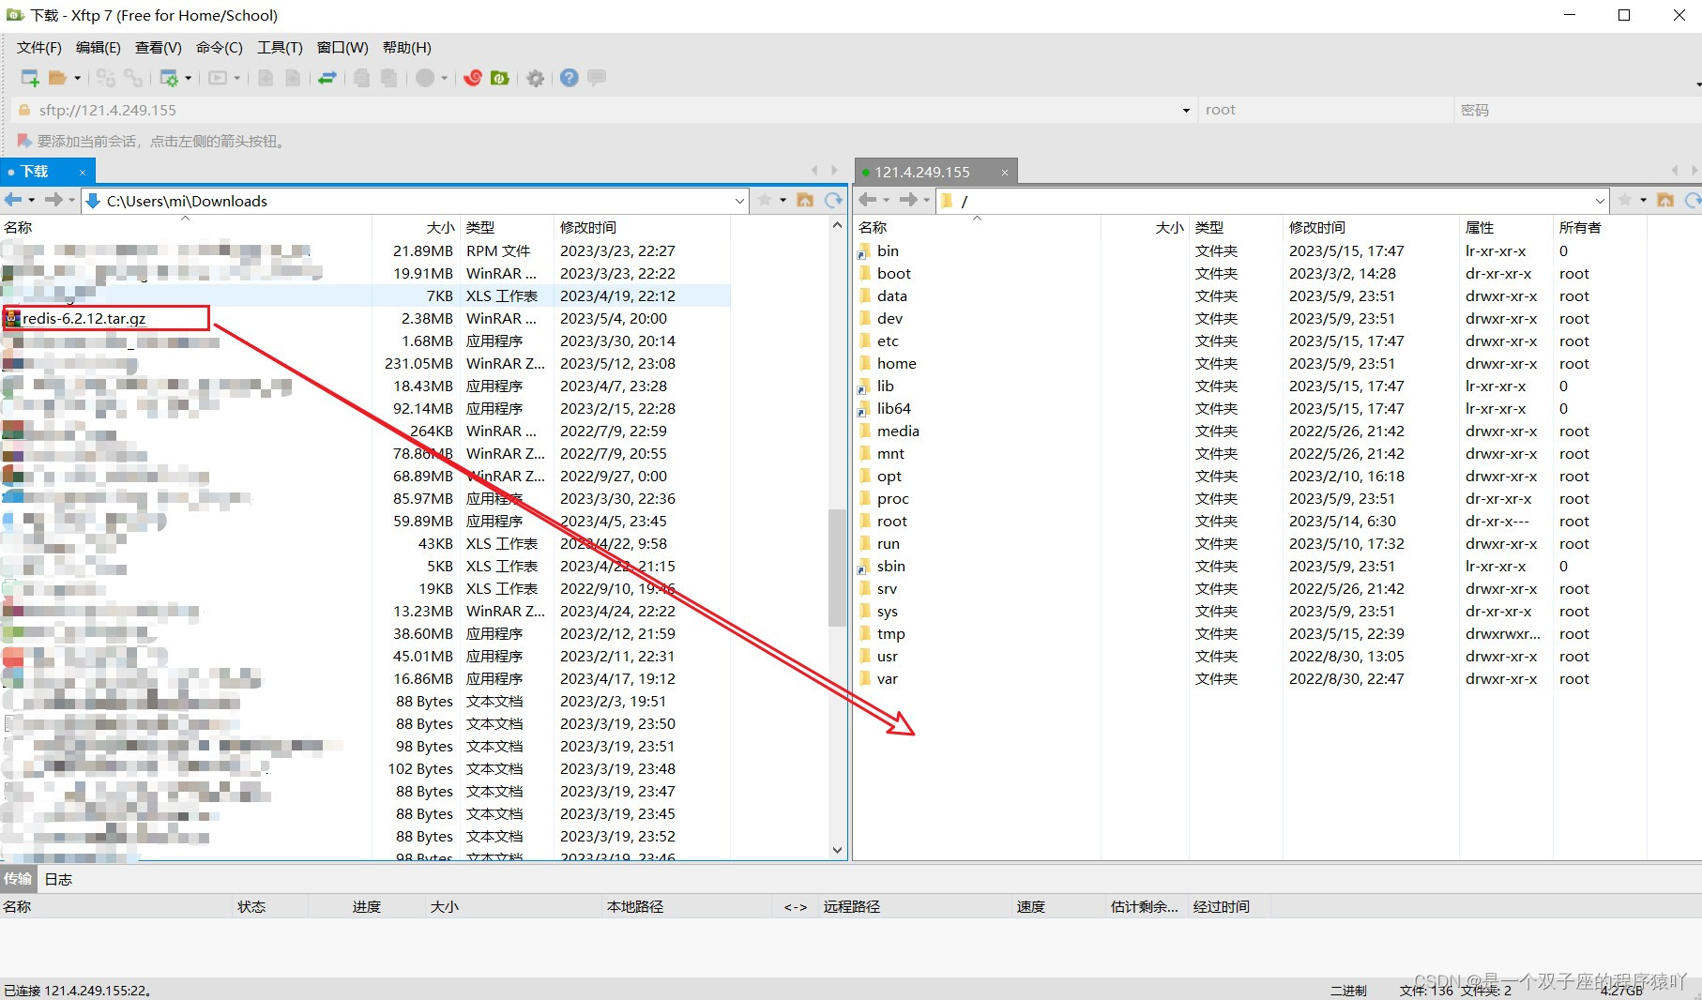
Task: Expand the remote path "/" dropdown
Action: [x=1600, y=201]
